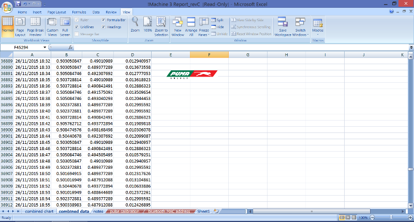Select row 36900 header
The height and width of the screenshot is (222, 414).
pos(7,130)
